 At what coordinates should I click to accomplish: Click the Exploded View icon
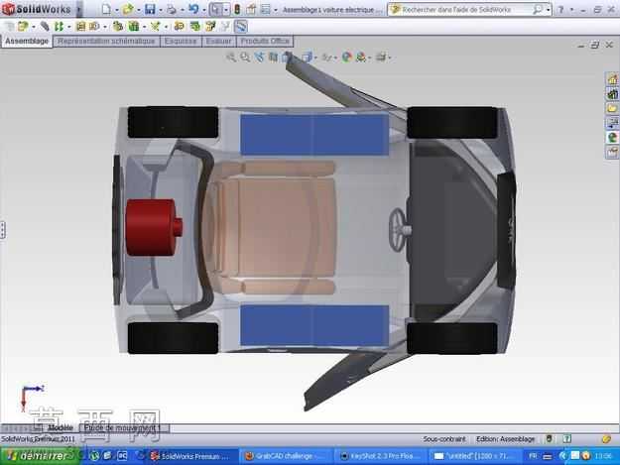210,27
